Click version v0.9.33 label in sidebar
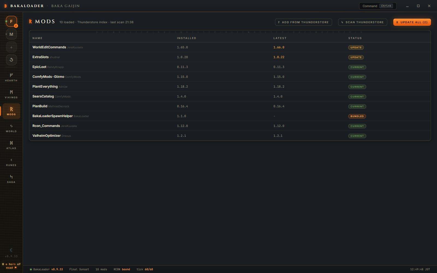This screenshot has width=437, height=273. coord(11,256)
